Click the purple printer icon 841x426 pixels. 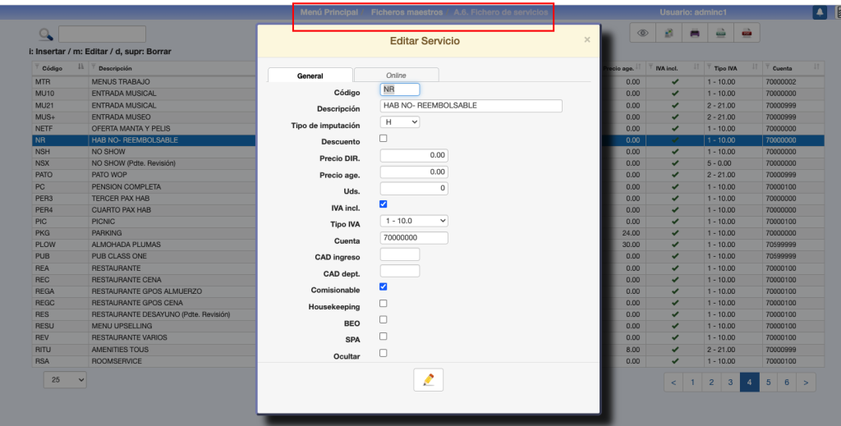click(695, 33)
